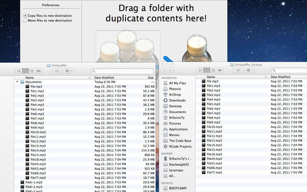This screenshot has width=307, height=192.
Task: Open Movies in sidebar
Action: pyautogui.click(x=171, y=135)
